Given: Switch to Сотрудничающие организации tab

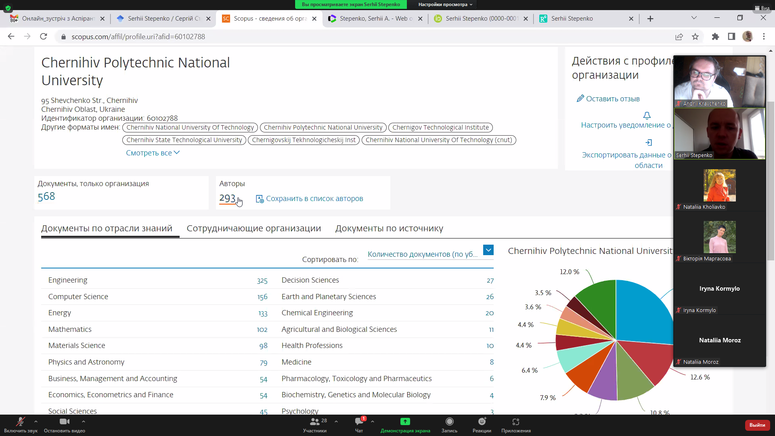Looking at the screenshot, I should 253,228.
